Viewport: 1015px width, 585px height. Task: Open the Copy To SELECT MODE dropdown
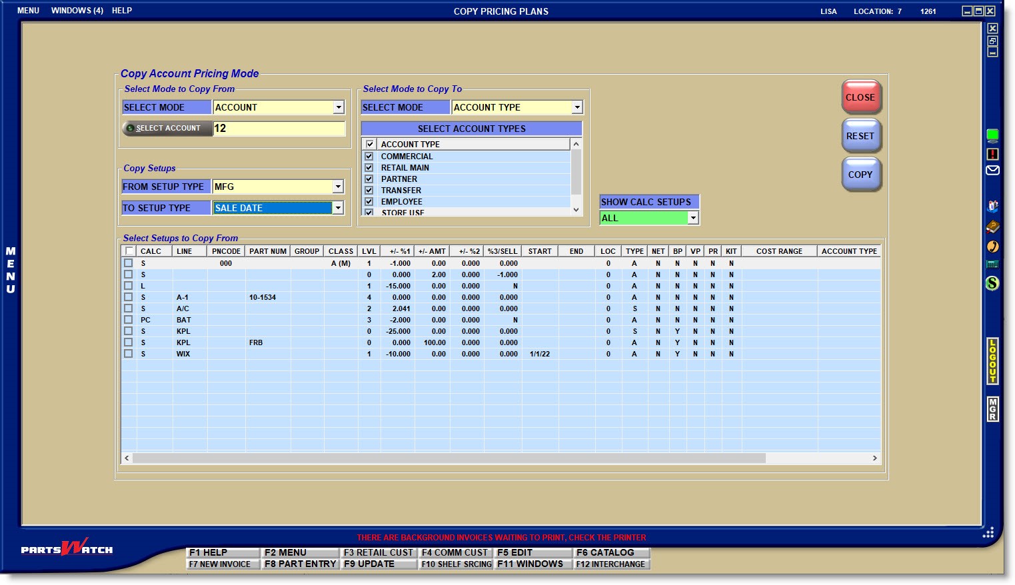pos(577,107)
